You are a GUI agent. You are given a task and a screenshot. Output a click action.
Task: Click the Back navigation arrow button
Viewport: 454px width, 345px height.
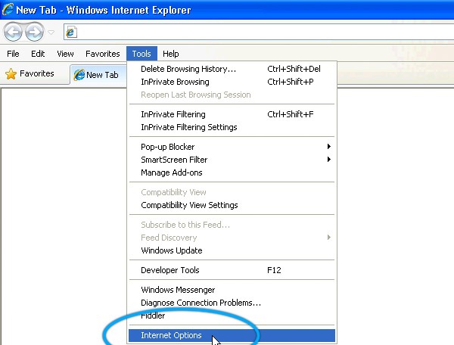click(x=14, y=32)
